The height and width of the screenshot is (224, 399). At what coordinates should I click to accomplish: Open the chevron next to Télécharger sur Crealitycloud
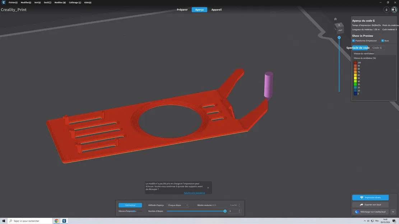coord(393,211)
